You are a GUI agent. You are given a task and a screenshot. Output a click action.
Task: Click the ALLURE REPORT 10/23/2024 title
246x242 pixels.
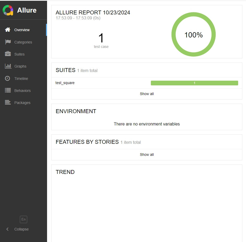[93, 12]
